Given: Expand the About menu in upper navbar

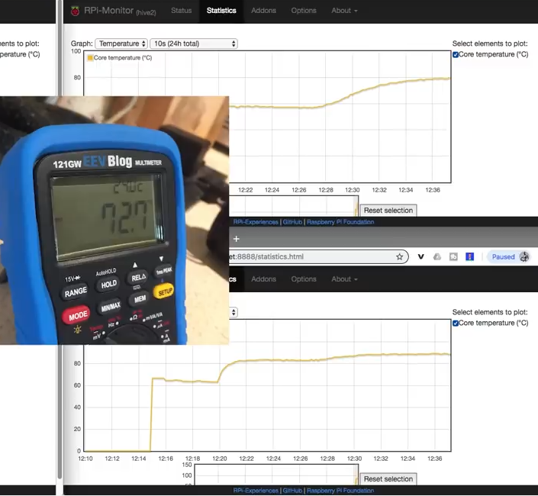Looking at the screenshot, I should [344, 11].
